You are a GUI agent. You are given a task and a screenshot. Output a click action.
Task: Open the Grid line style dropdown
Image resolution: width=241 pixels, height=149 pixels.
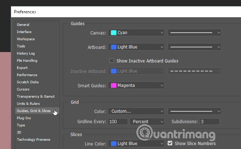[x=194, y=111]
